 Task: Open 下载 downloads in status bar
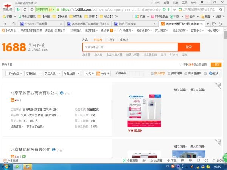point(172,161)
